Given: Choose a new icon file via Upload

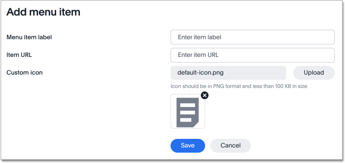Looking at the screenshot, I should pyautogui.click(x=313, y=73).
